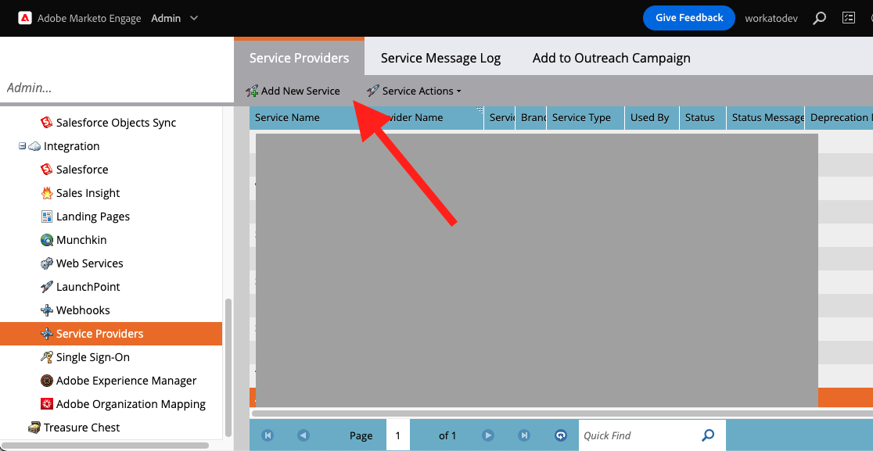Sort by the Service Name column header
The width and height of the screenshot is (873, 451).
tap(287, 117)
